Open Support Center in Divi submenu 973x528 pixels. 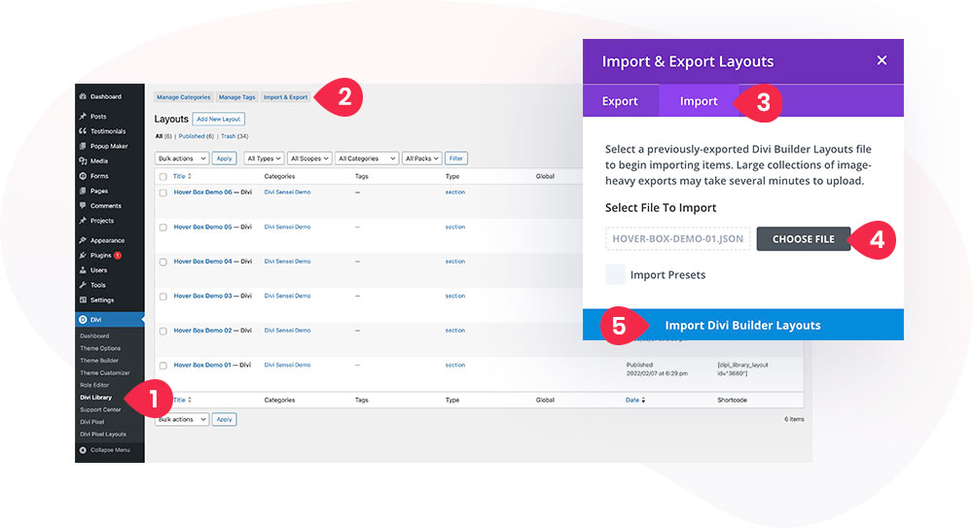click(100, 410)
